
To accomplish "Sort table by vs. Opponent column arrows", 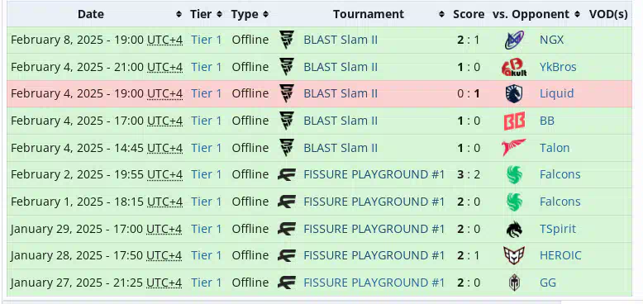I will [578, 14].
